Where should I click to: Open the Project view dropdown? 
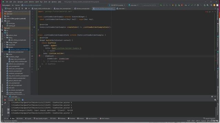9,9
